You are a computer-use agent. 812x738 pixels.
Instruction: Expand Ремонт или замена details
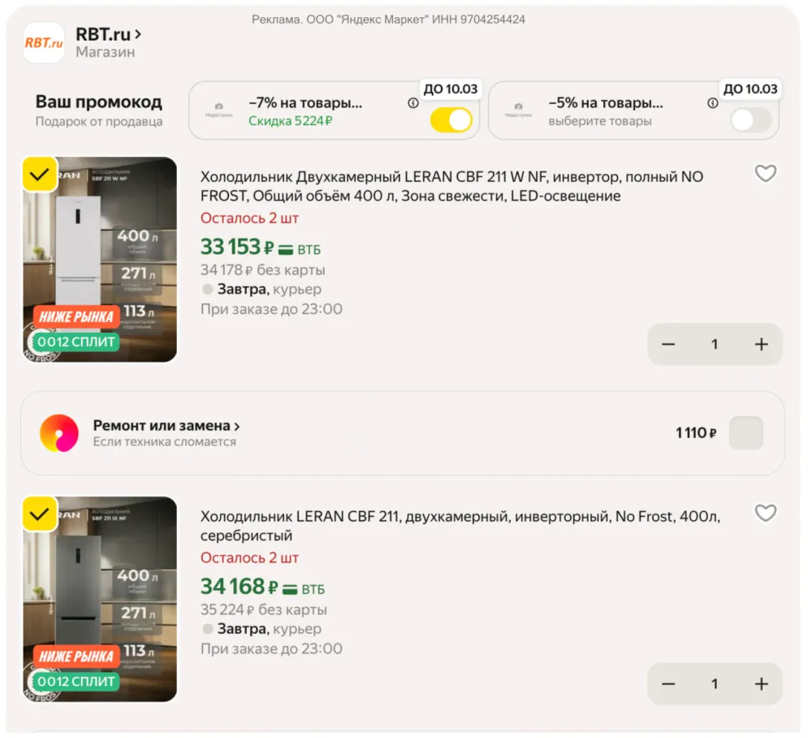tap(166, 426)
